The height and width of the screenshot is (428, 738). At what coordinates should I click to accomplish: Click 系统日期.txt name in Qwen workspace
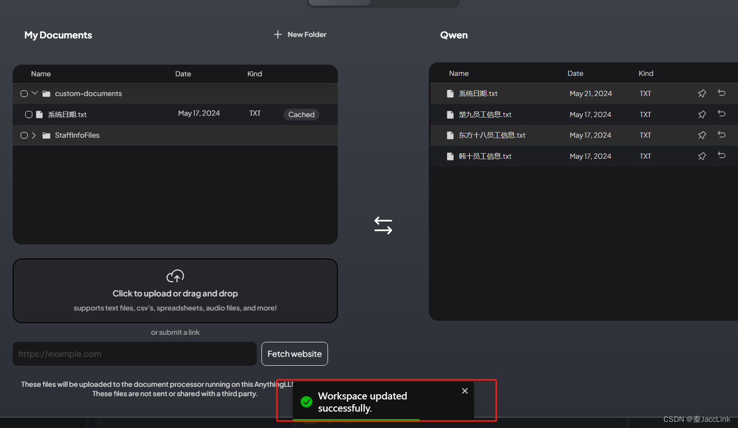(x=478, y=94)
